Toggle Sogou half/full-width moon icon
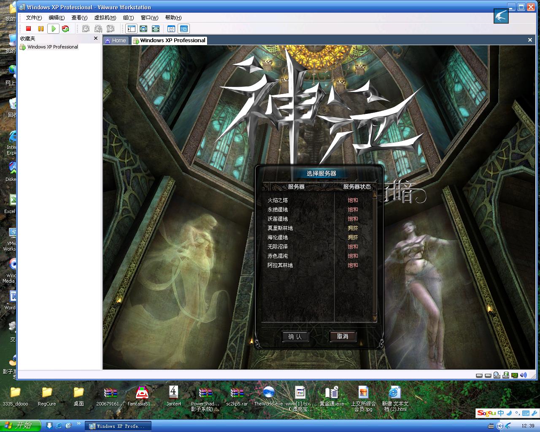This screenshot has height=432, width=540. 509,413
